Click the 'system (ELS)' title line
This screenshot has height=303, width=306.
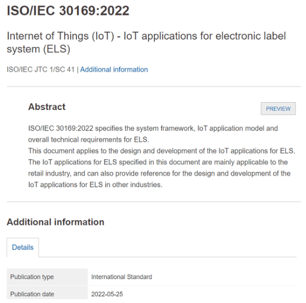coord(38,49)
